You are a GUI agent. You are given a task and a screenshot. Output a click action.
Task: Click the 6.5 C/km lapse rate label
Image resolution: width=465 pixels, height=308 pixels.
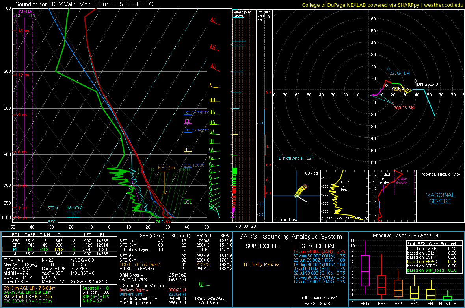(166, 168)
